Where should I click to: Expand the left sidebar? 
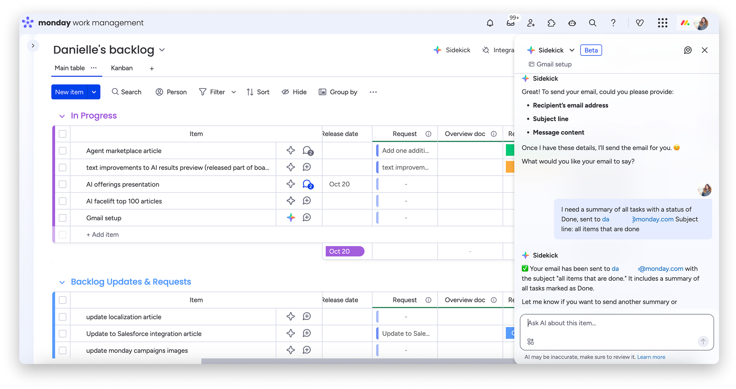point(33,46)
